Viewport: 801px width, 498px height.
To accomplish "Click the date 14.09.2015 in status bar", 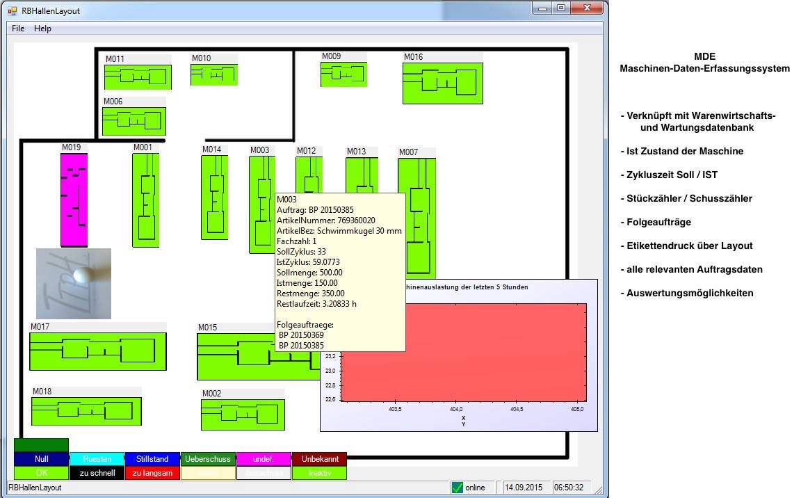I will (x=524, y=488).
